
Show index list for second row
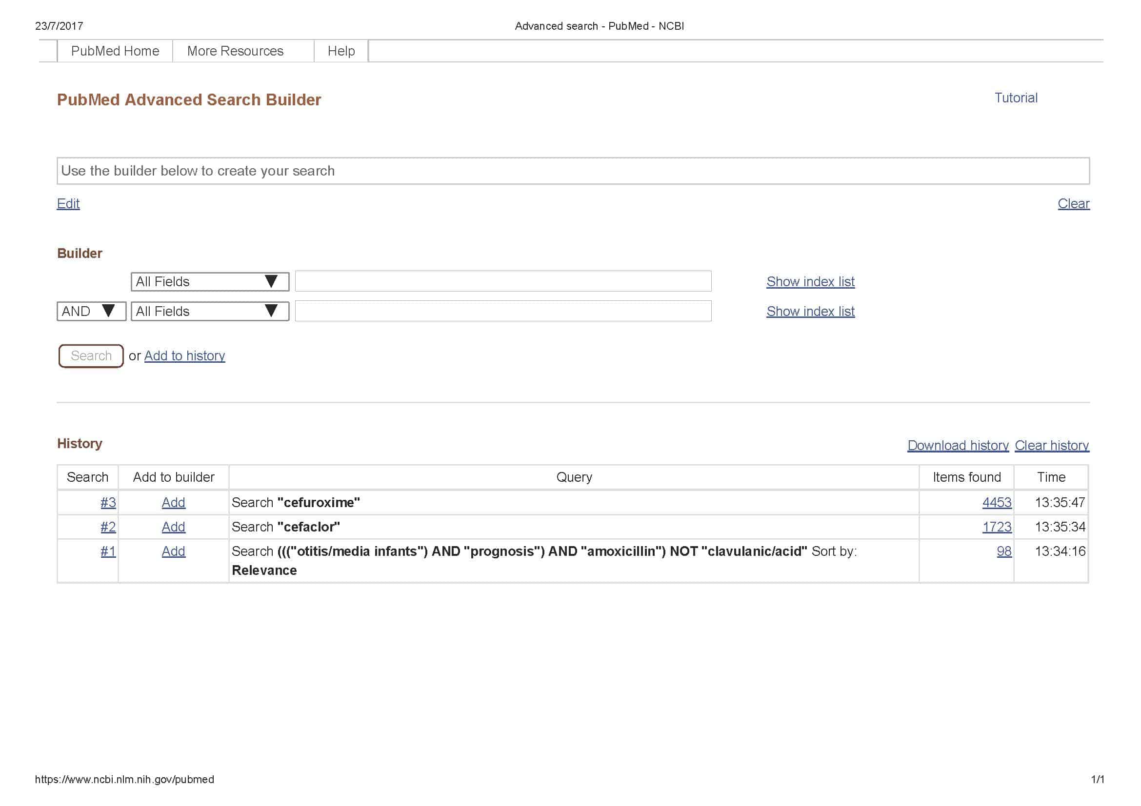[810, 312]
